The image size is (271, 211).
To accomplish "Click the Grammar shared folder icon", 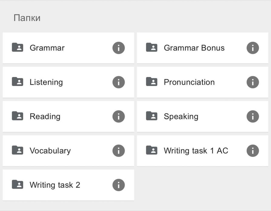I will point(18,47).
